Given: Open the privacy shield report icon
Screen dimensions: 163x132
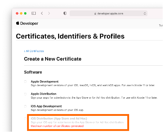Looking at the screenshot, I should tap(65, 13).
